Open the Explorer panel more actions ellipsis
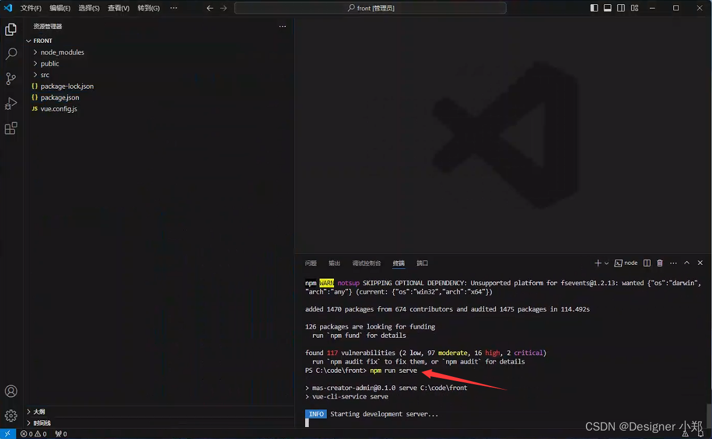The image size is (712, 439). coord(282,27)
